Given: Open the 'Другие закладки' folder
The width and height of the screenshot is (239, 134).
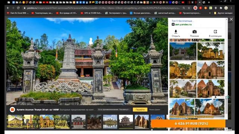Looking at the screenshot, I should click(x=223, y=13).
